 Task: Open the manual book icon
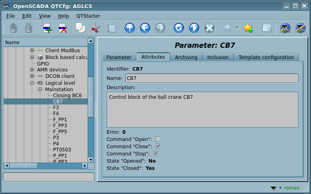point(266,28)
